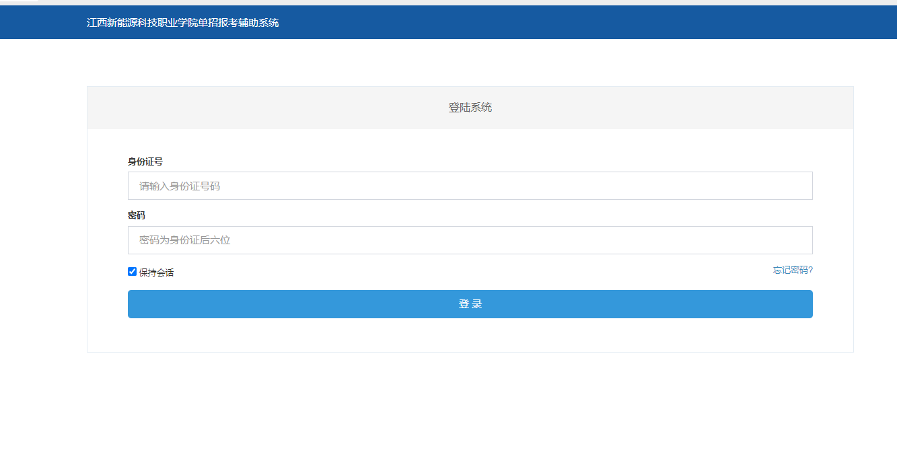Click the question mark in 忘记密码?

(x=810, y=270)
